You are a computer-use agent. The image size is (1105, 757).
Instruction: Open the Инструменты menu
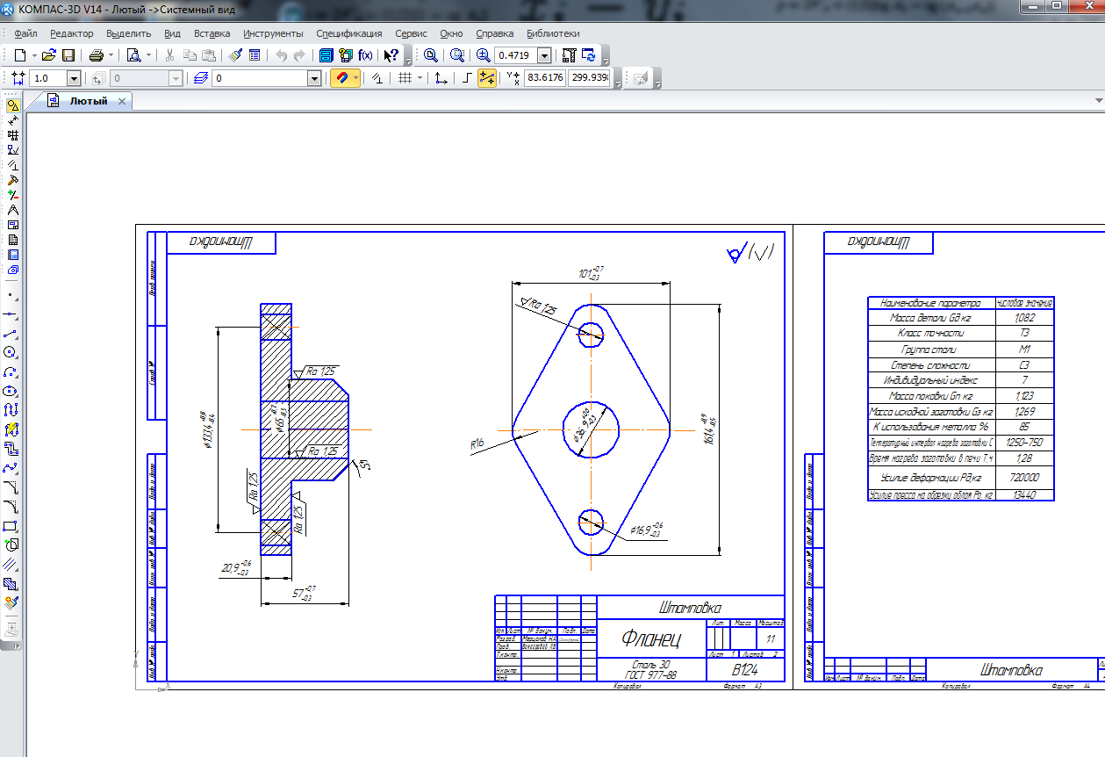click(x=273, y=33)
